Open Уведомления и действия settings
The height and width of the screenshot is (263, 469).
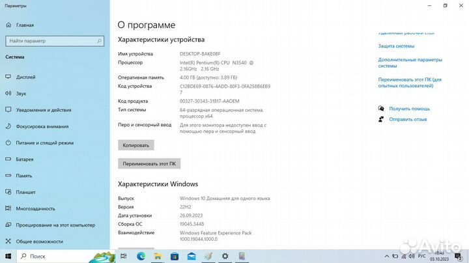click(x=38, y=110)
